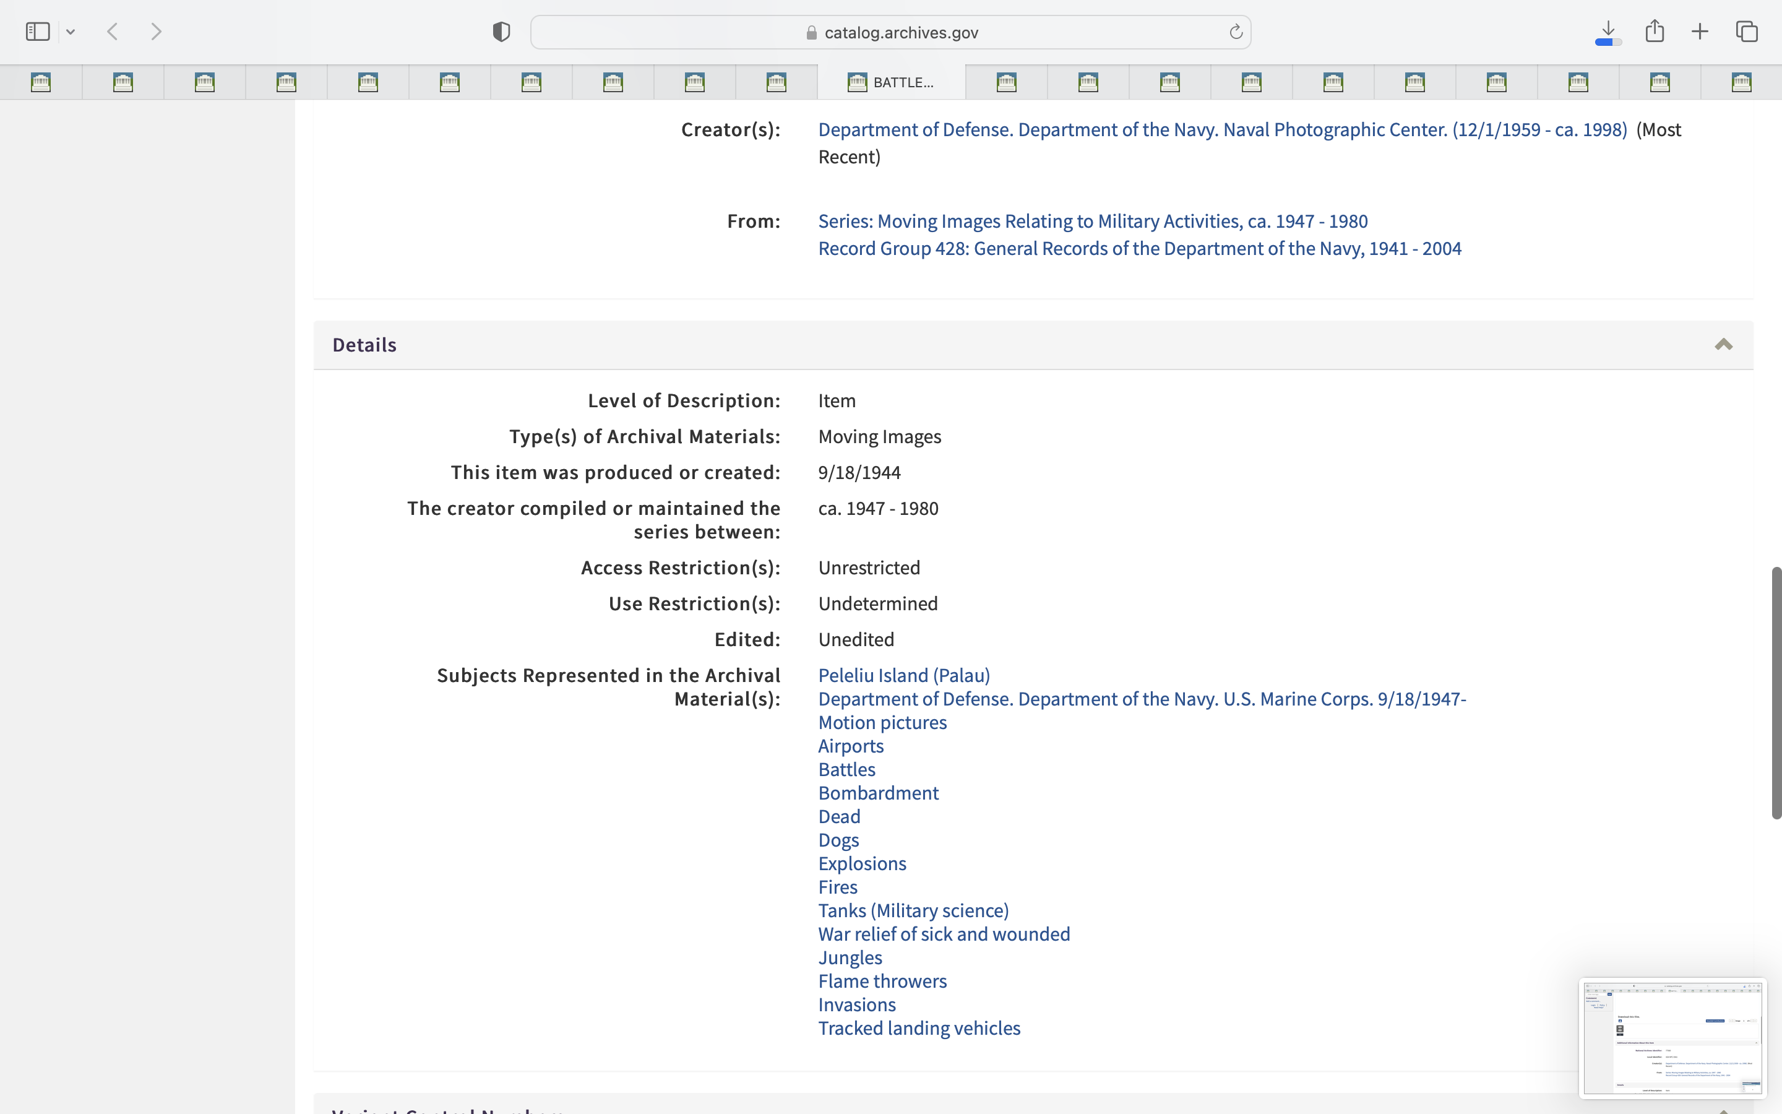Screen dimensions: 1782x1114
Task: Go forward to next page
Action: 156,32
